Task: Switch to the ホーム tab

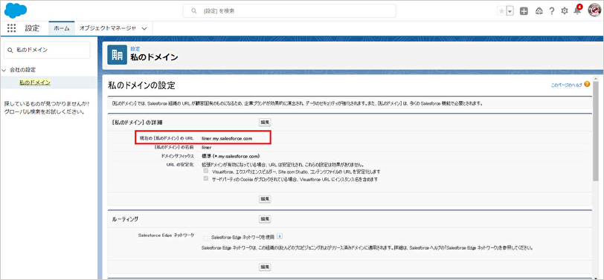Action: pos(62,28)
